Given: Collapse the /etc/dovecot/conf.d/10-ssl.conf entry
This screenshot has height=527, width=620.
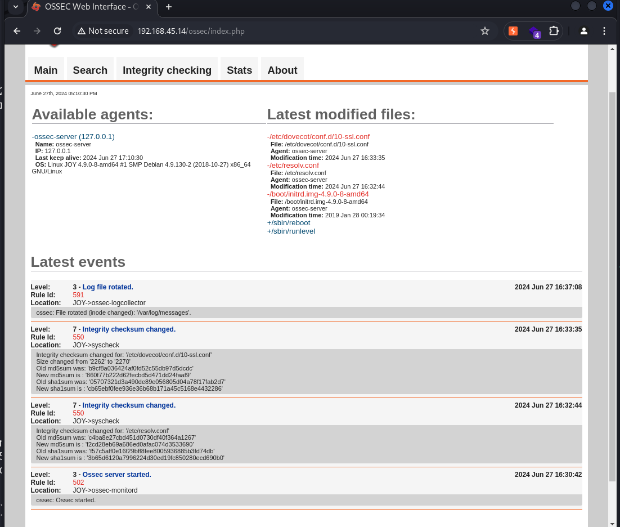Looking at the screenshot, I should [318, 136].
